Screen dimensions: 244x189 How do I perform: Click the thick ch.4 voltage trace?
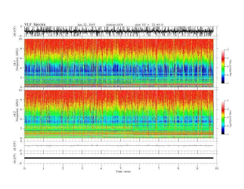pos(119,158)
